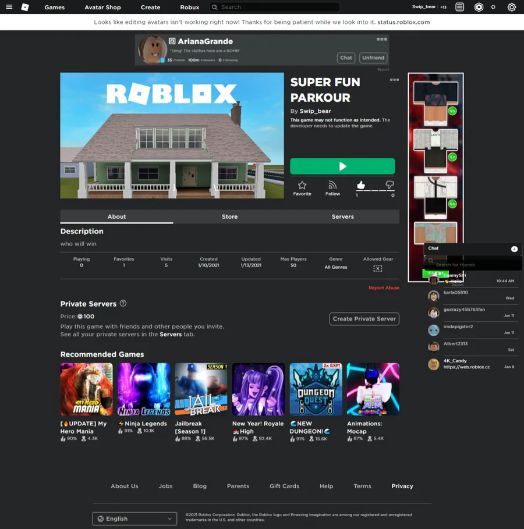Viewport: 524px width, 529px height.
Task: Click the Chat button for ArianaGrande
Action: [x=346, y=58]
